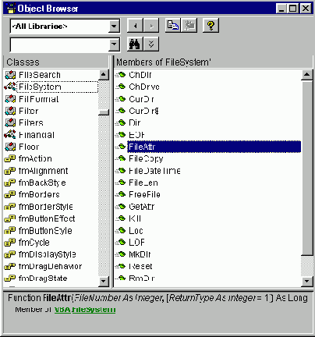The height and width of the screenshot is (337, 315).
Task: Select the fmBorderStyle enum
Action: [x=46, y=207]
